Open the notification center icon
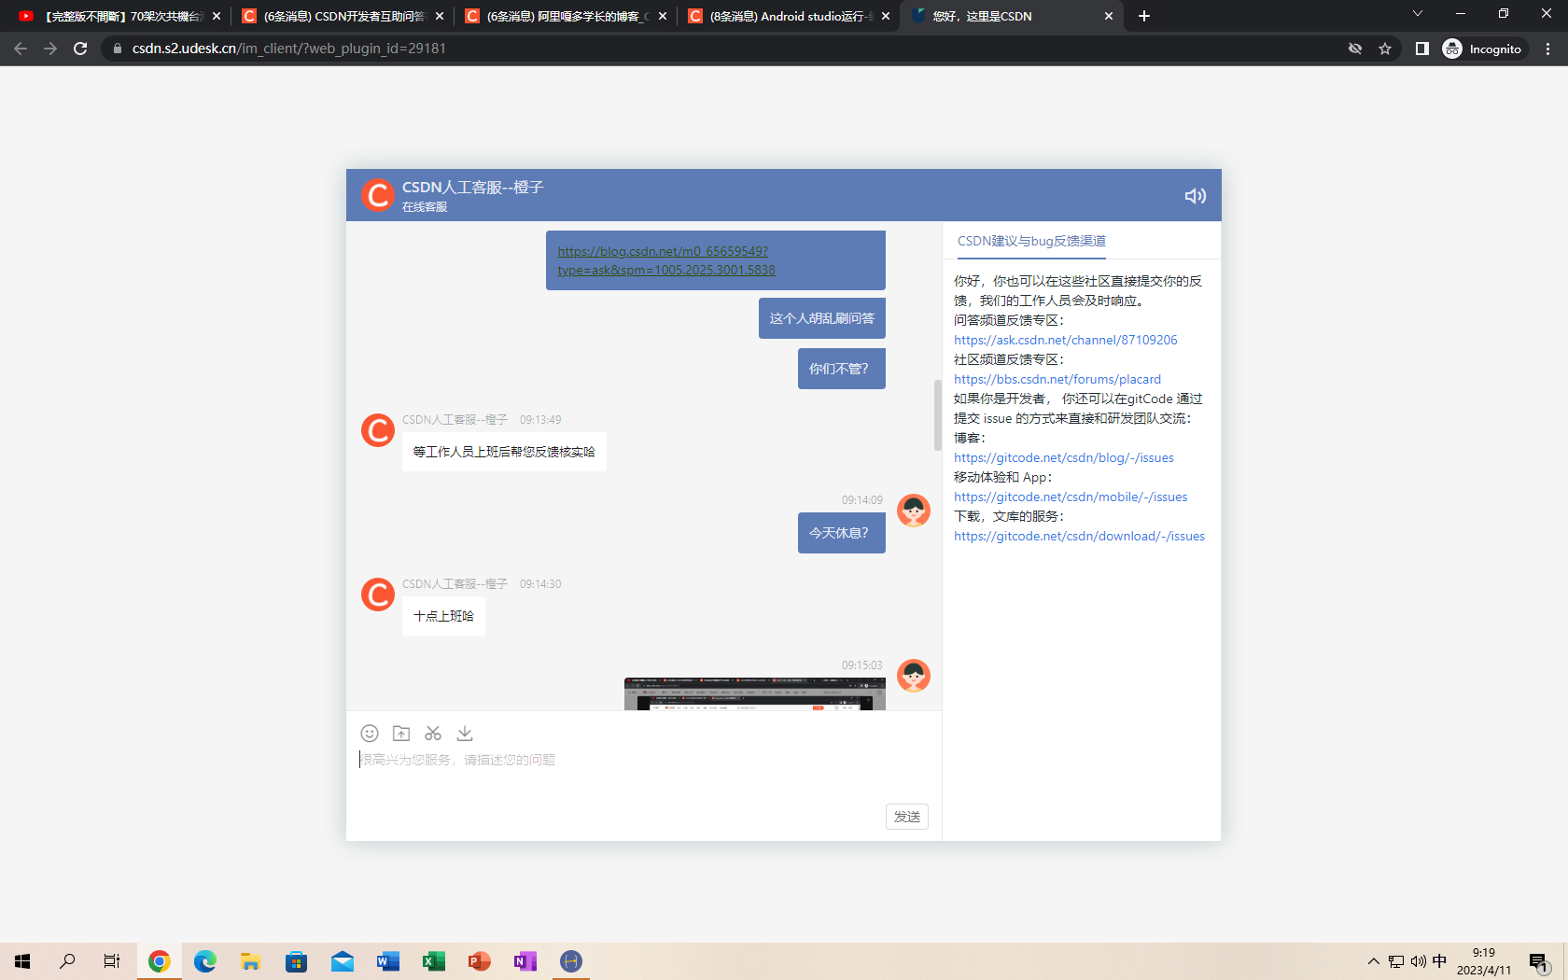Screen dimensions: 1568x980 (x=1539, y=962)
